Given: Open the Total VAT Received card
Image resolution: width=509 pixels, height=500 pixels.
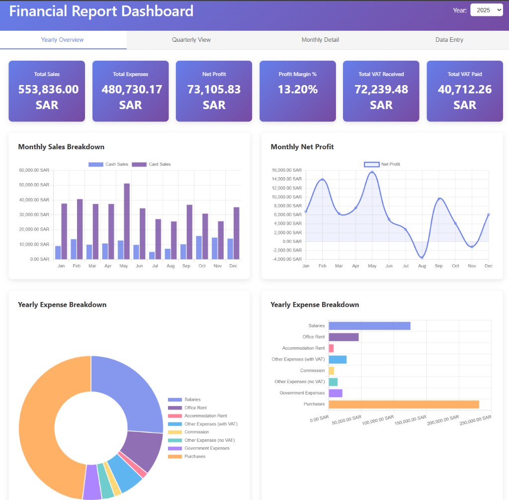Looking at the screenshot, I should [381, 91].
